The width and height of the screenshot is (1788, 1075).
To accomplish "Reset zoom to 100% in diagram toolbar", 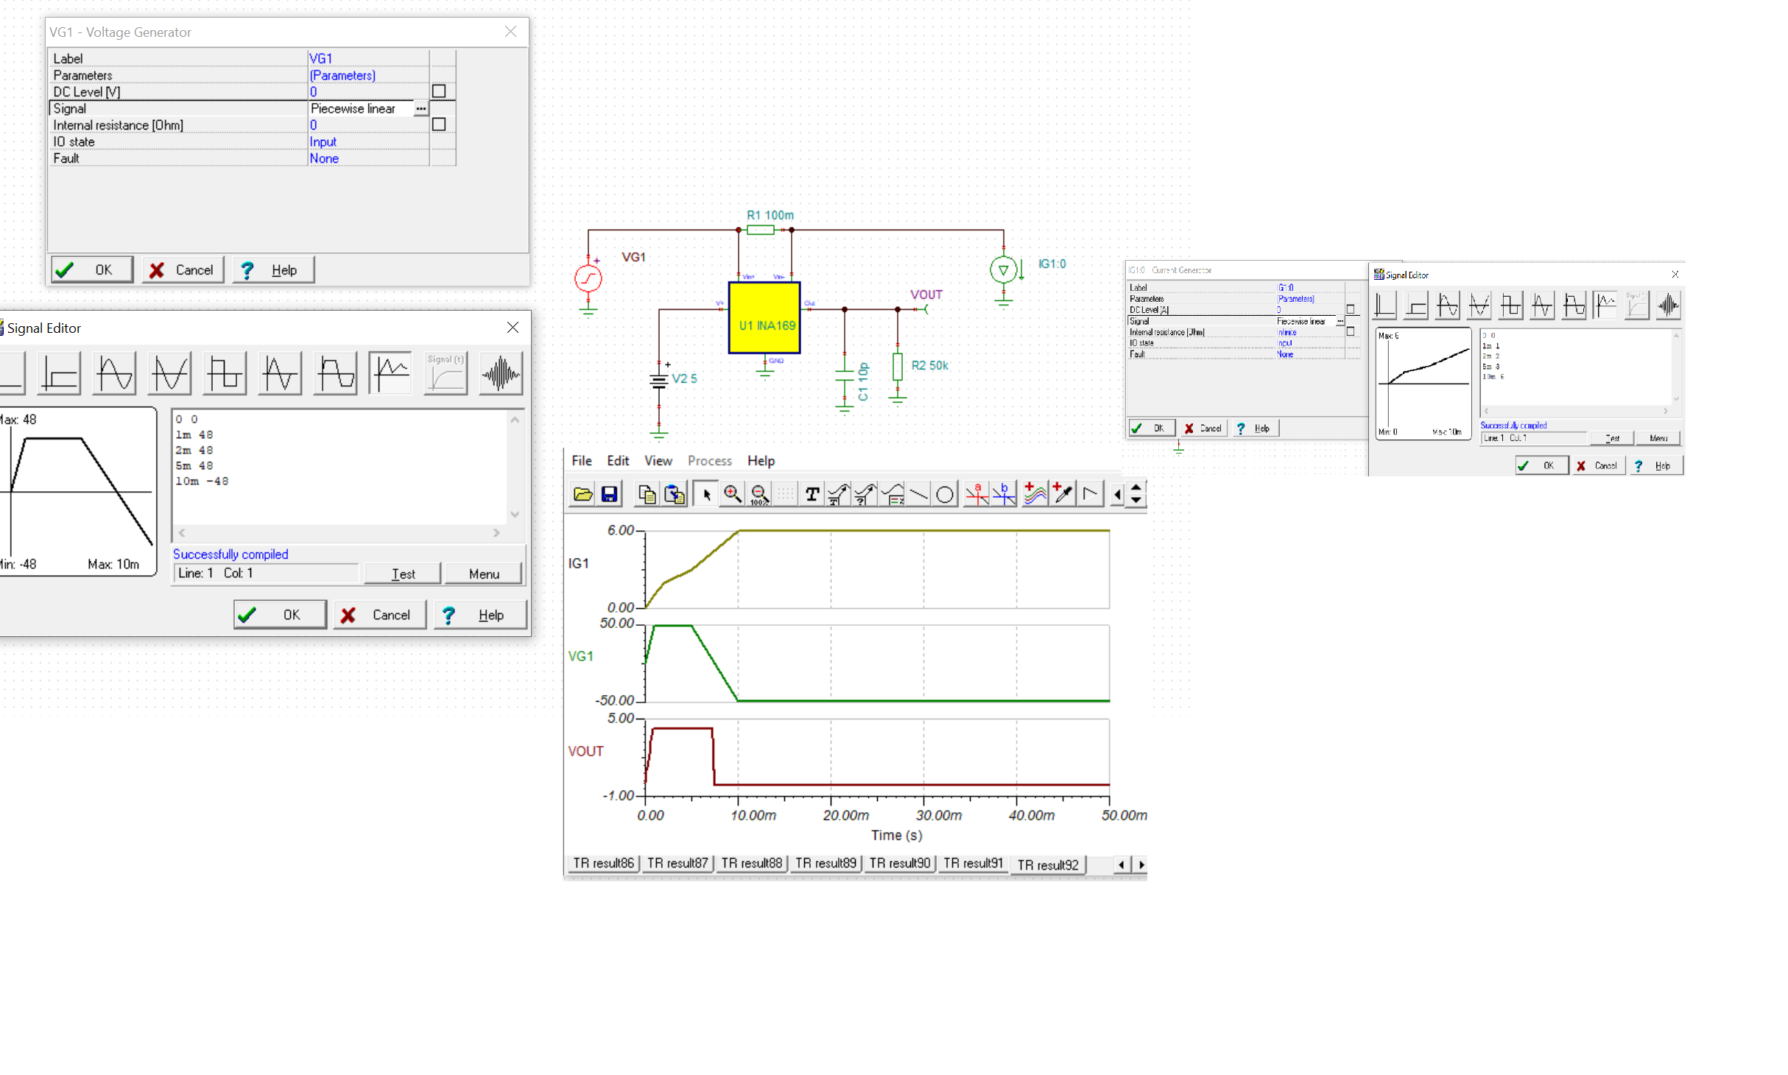I will 759,494.
